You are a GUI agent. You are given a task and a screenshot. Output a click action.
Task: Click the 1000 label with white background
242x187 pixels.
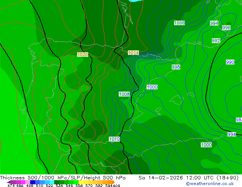(x=152, y=87)
